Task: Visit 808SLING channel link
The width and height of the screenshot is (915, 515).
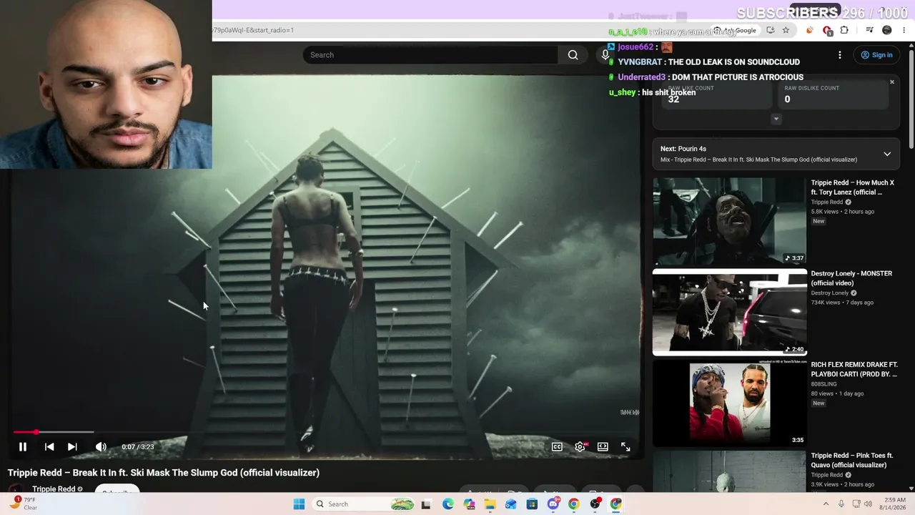Action: 825,384
